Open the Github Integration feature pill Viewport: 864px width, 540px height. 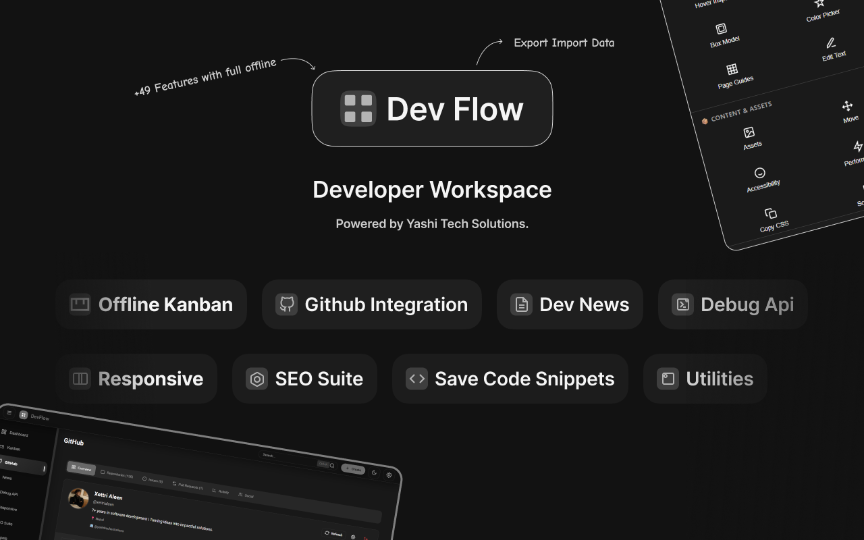[371, 304]
